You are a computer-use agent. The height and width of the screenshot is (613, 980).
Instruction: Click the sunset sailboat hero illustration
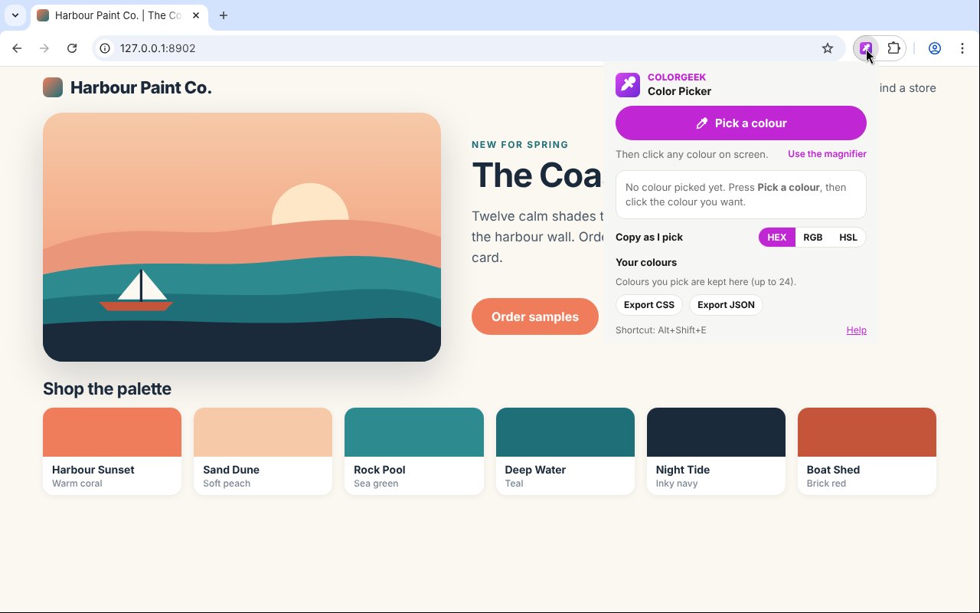242,238
